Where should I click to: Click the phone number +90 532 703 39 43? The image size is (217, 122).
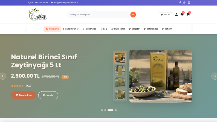click(38, 2)
